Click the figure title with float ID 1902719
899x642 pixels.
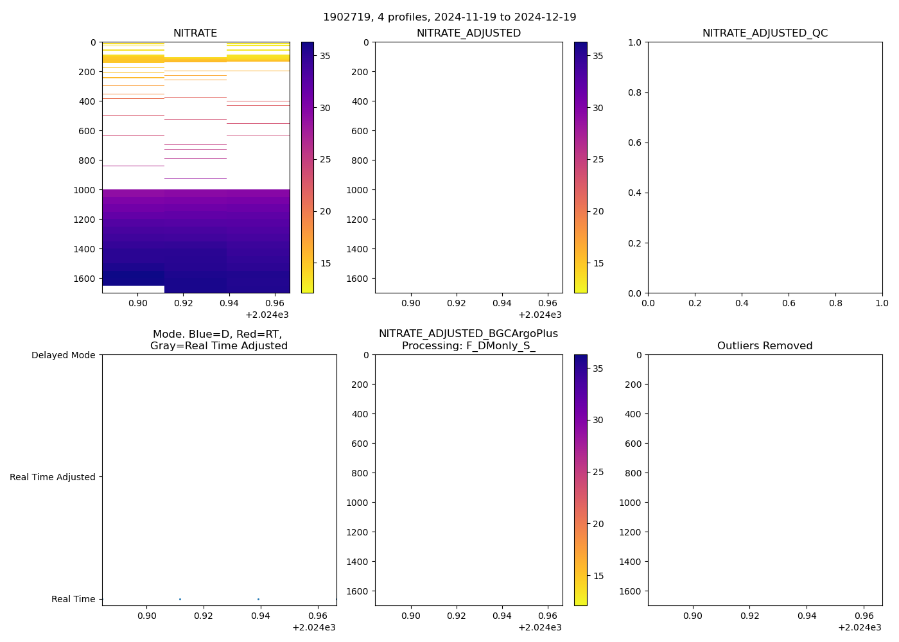click(x=449, y=17)
